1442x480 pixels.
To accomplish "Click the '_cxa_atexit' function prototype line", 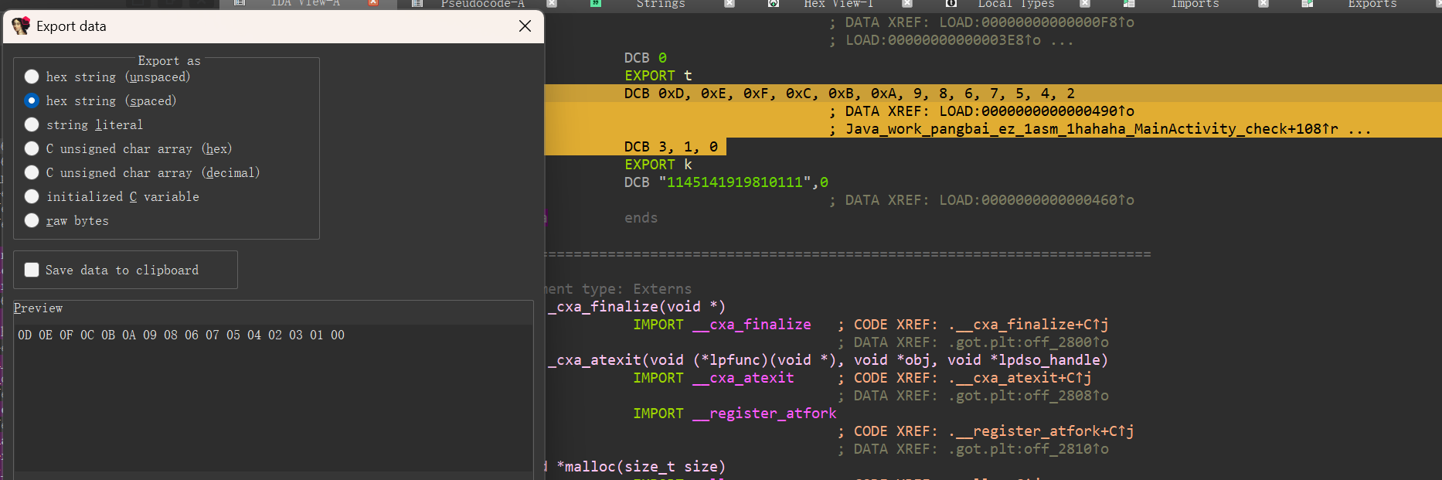I will (828, 360).
